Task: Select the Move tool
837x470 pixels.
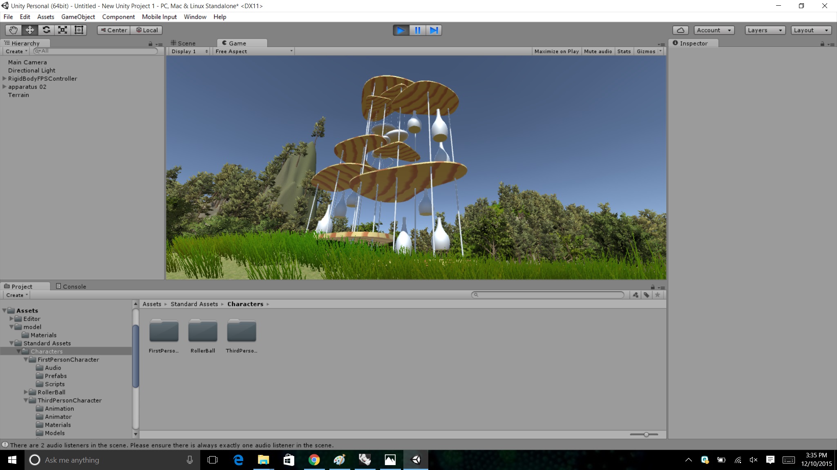Action: coord(29,30)
